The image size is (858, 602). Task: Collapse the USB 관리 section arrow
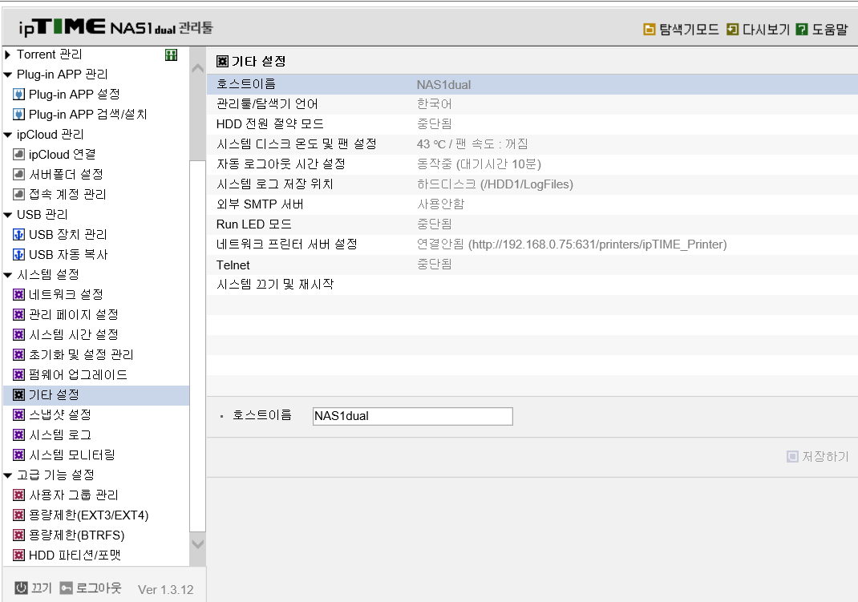click(x=8, y=215)
